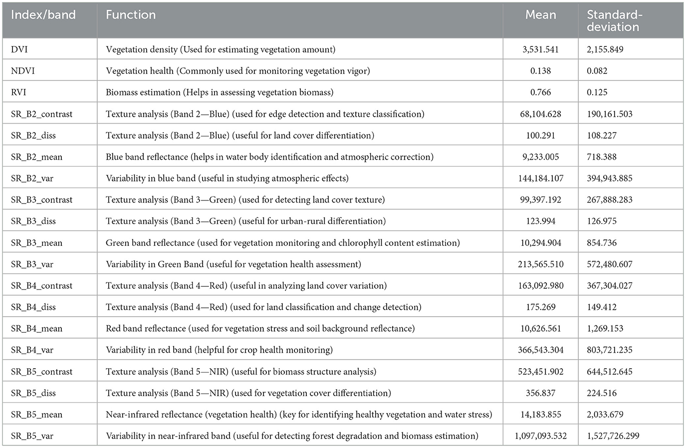Image resolution: width=686 pixels, height=448 pixels.
Task: Click the Standard-deviation column header
Action: (x=614, y=21)
